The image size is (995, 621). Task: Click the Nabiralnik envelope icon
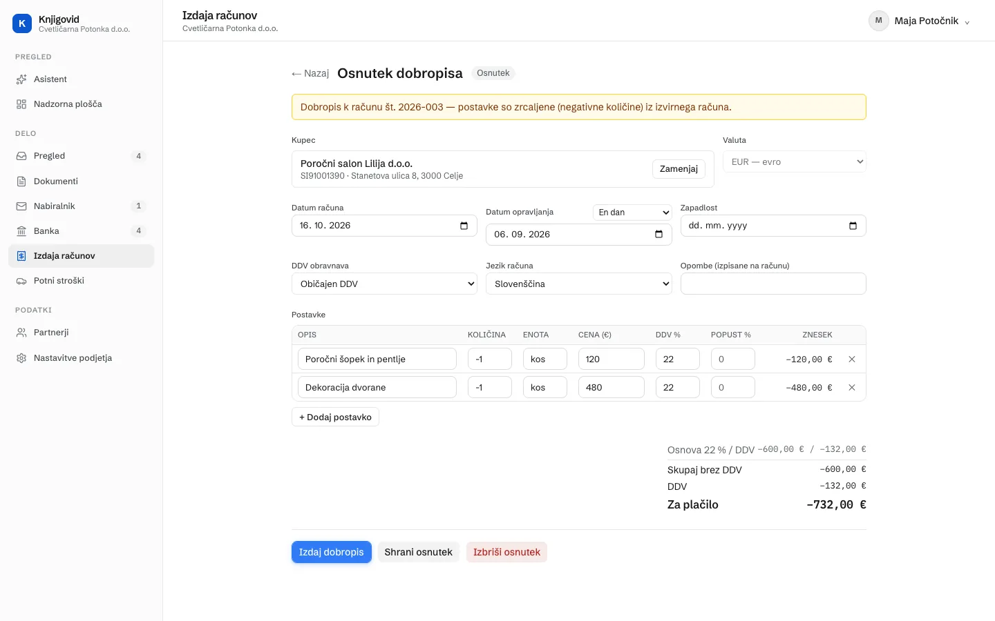click(x=21, y=206)
